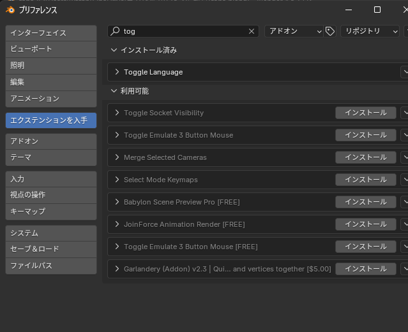This screenshot has height=332, width=408.
Task: Open options arrow beside Babylon Scene Preview
Action: 404,202
